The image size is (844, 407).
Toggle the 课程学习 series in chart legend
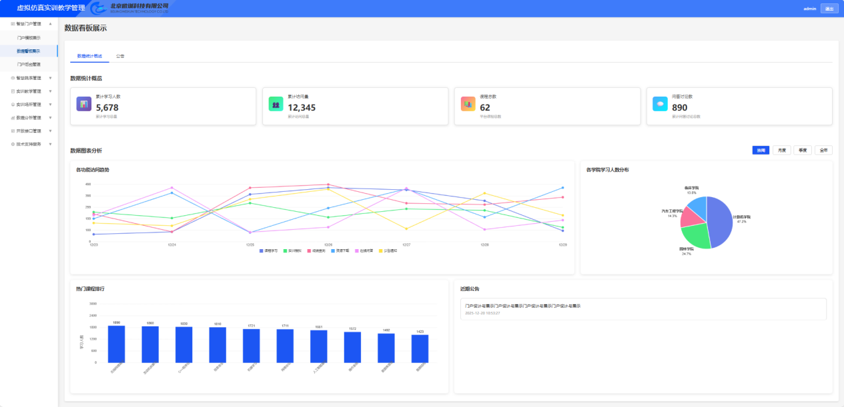pyautogui.click(x=270, y=250)
